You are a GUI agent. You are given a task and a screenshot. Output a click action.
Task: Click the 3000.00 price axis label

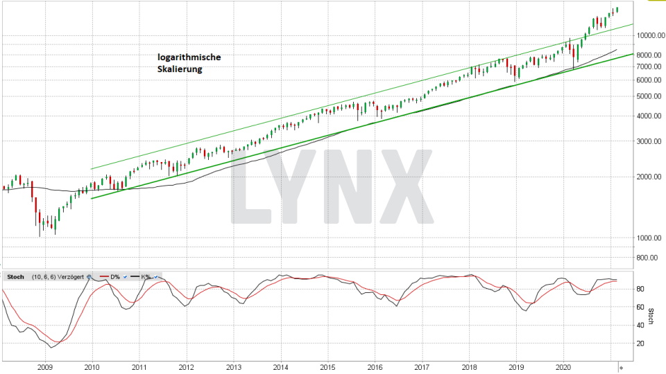pyautogui.click(x=649, y=141)
